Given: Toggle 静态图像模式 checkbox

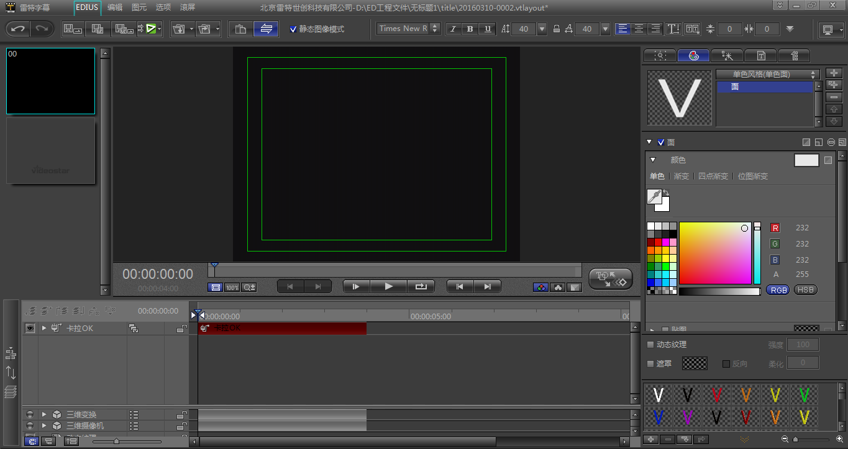Looking at the screenshot, I should click(x=293, y=29).
